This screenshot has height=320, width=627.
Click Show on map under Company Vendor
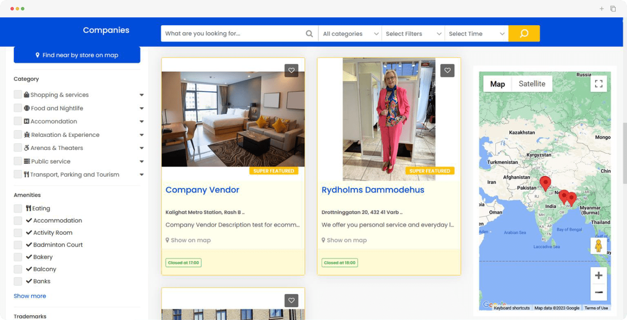click(x=188, y=240)
